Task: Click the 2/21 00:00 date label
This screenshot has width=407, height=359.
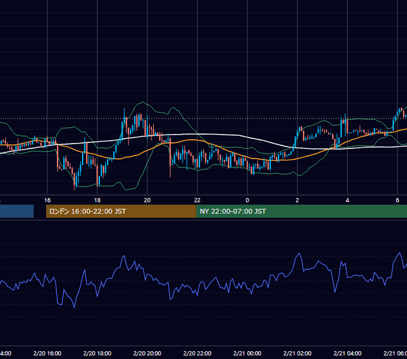Action: coord(247,353)
